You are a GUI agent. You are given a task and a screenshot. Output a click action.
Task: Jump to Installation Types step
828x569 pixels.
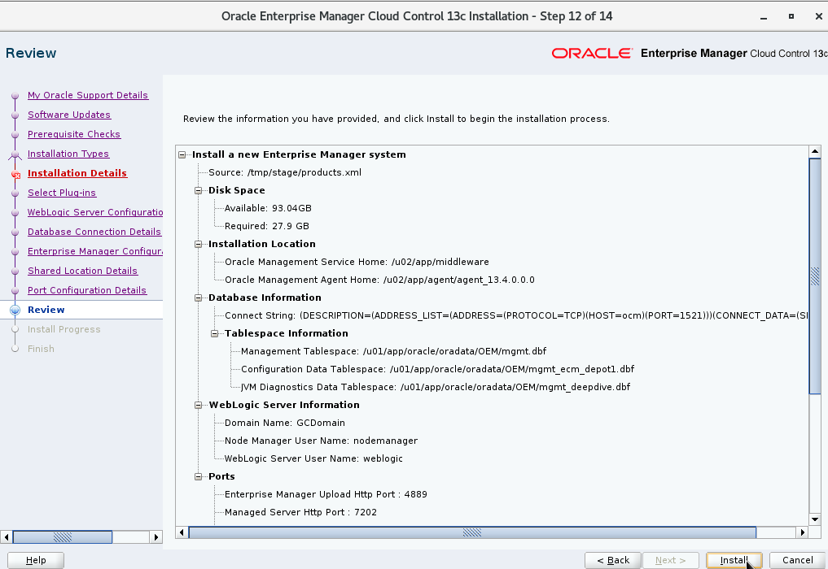coord(68,154)
